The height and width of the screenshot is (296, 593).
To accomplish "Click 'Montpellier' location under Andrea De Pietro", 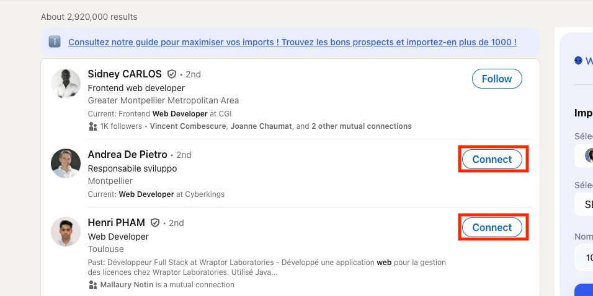I will (x=110, y=181).
